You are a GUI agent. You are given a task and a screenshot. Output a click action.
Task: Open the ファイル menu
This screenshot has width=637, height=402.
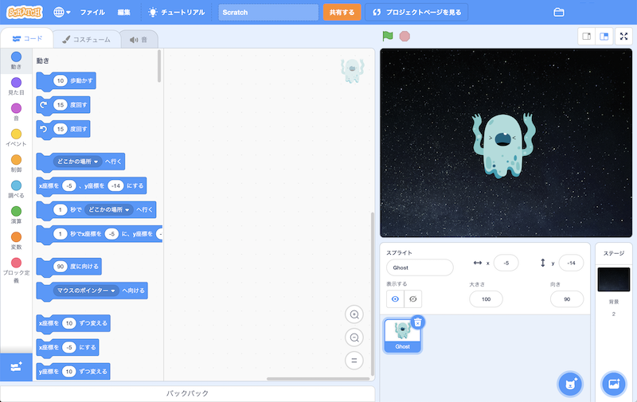click(92, 12)
